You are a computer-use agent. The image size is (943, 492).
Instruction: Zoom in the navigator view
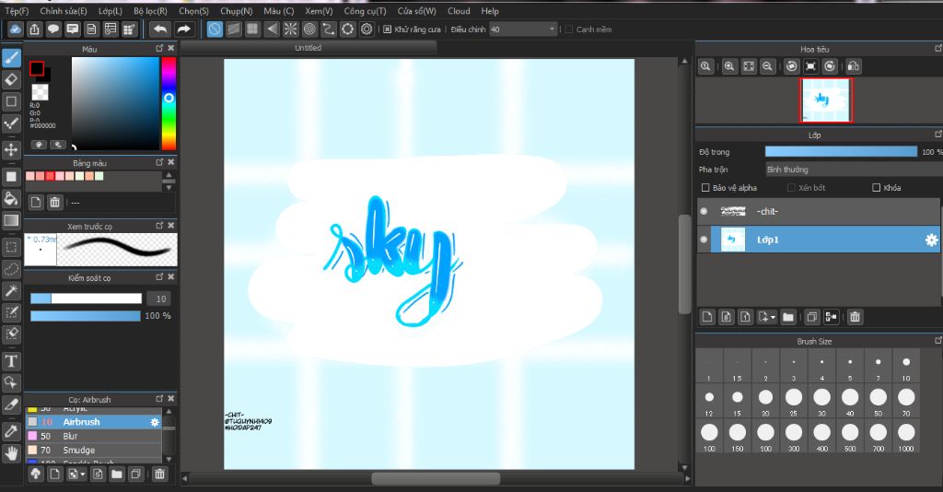click(729, 66)
